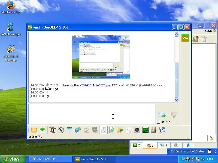Click the chat scrollbar down arrow
The image size is (218, 163).
click(x=176, y=100)
